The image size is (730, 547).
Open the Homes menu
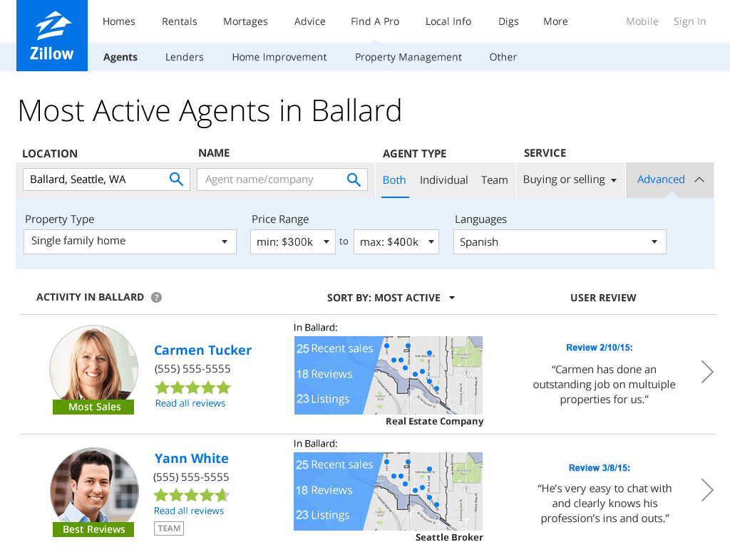pos(119,21)
